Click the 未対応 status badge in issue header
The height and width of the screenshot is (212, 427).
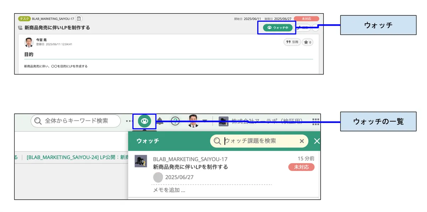pyautogui.click(x=306, y=19)
